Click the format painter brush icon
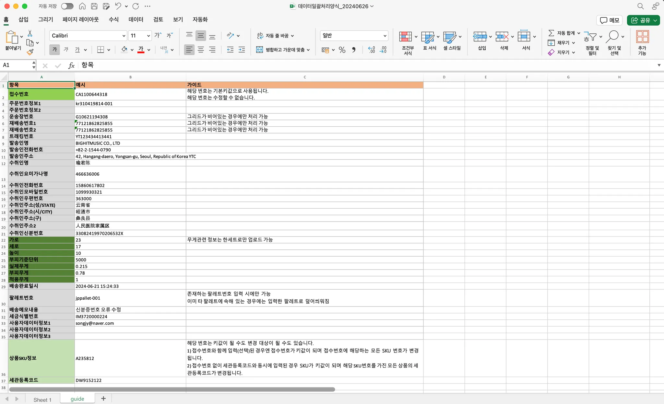Image resolution: width=664 pixels, height=404 pixels. tap(30, 52)
